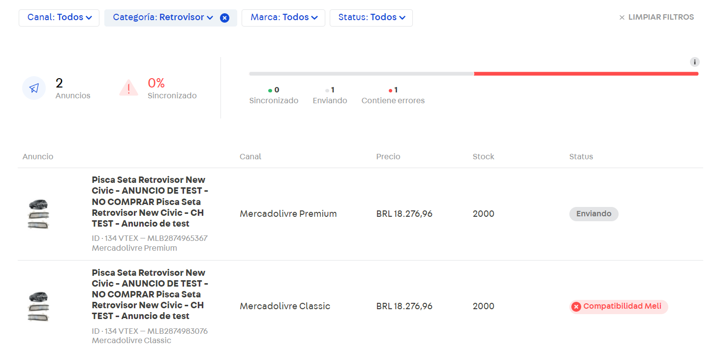The height and width of the screenshot is (351, 718).
Task: Click the green Sincronizado status dot
Action: [270, 90]
